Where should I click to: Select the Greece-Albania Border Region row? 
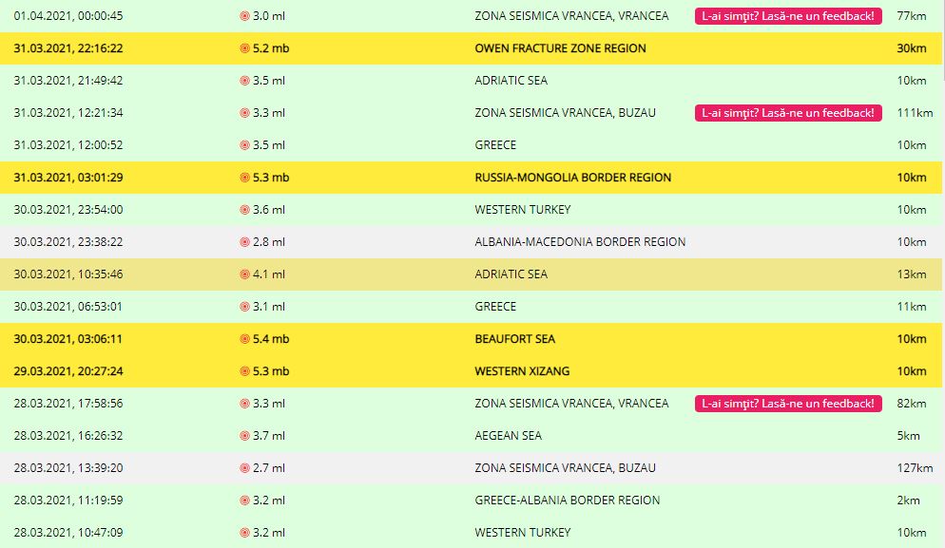pos(567,501)
